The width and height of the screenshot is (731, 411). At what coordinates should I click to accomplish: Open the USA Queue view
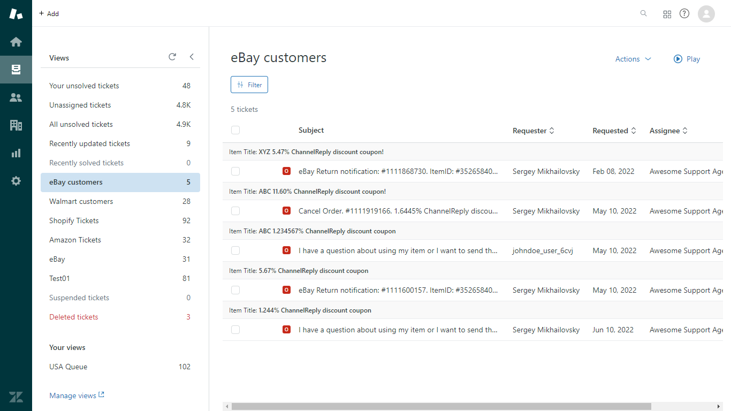pos(120,367)
